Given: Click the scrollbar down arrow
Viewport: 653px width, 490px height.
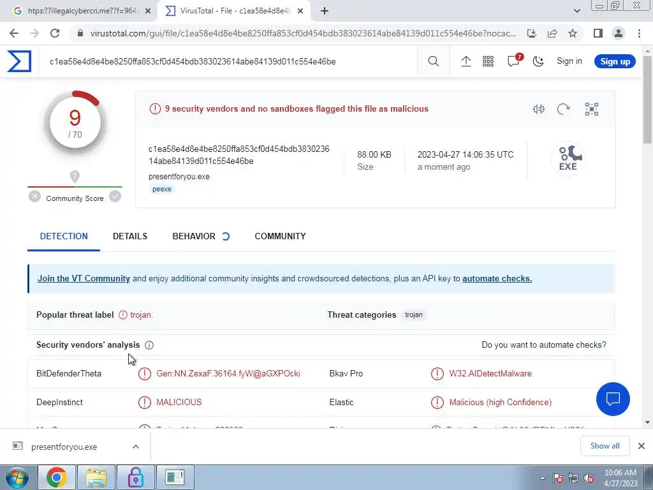Looking at the screenshot, I should (648, 423).
